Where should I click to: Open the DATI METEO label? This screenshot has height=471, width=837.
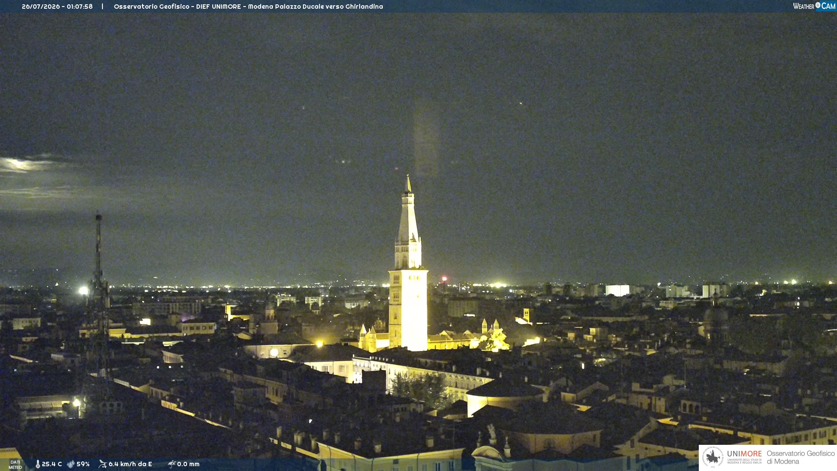15,464
